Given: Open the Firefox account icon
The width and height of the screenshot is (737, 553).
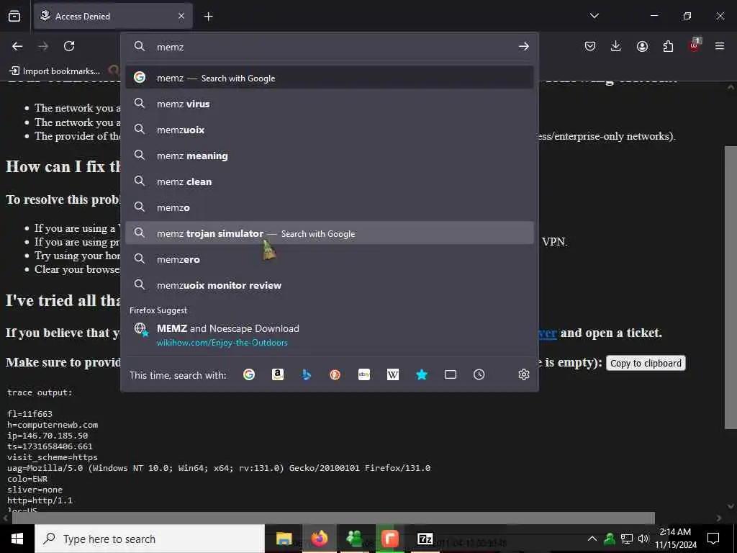Looking at the screenshot, I should pos(642,46).
